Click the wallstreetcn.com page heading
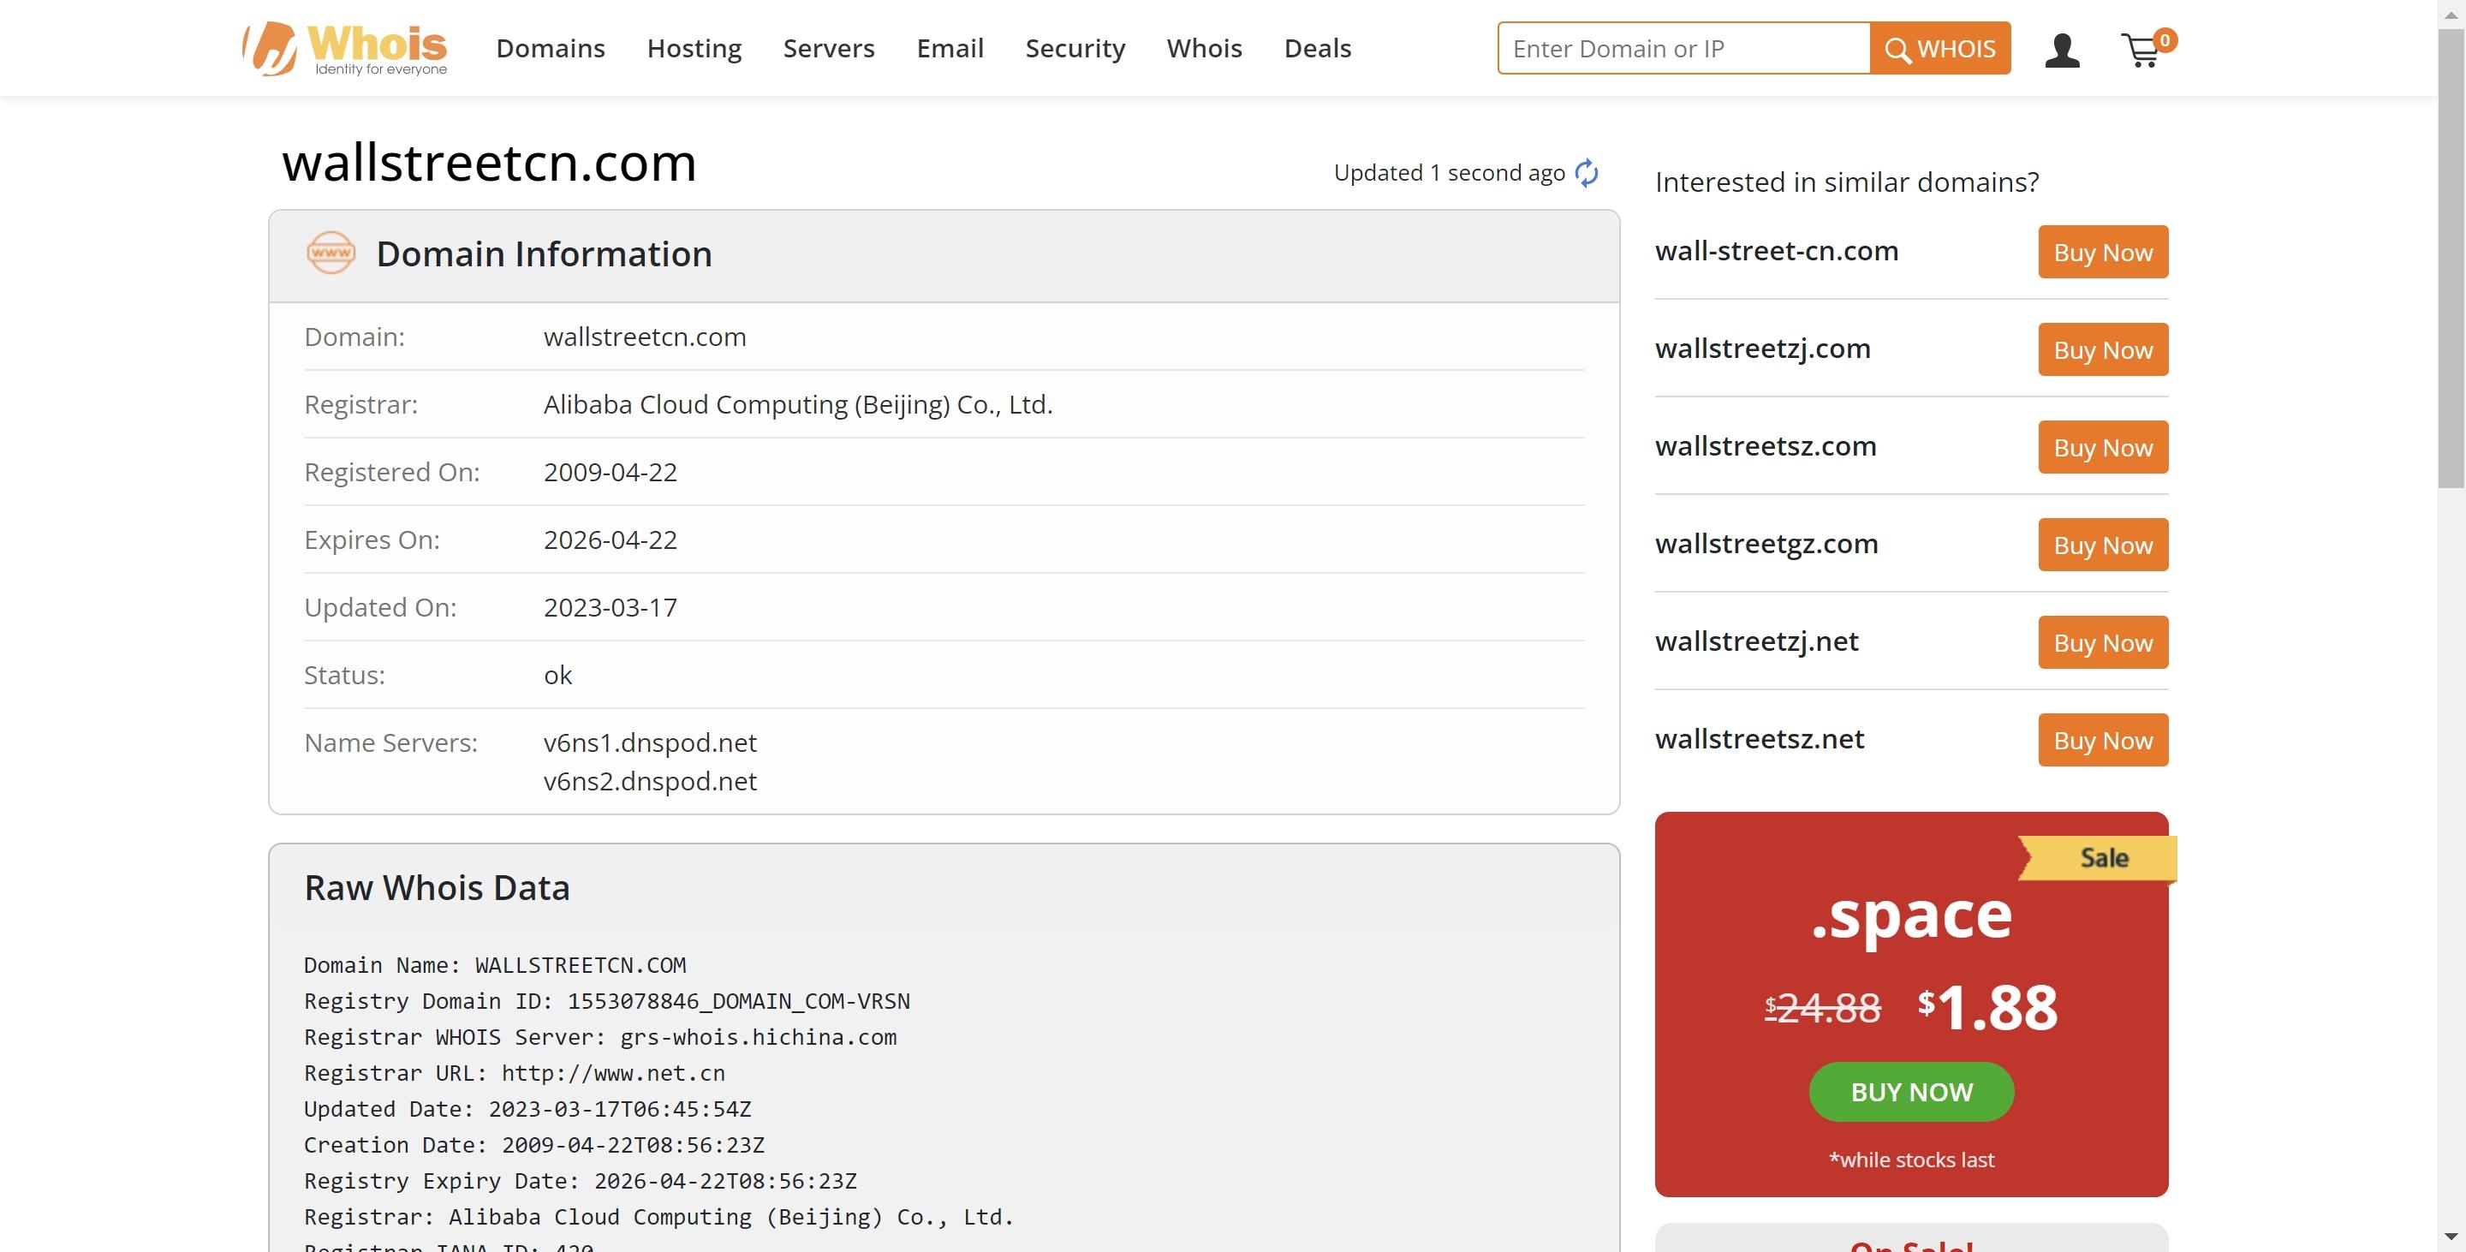 [489, 163]
